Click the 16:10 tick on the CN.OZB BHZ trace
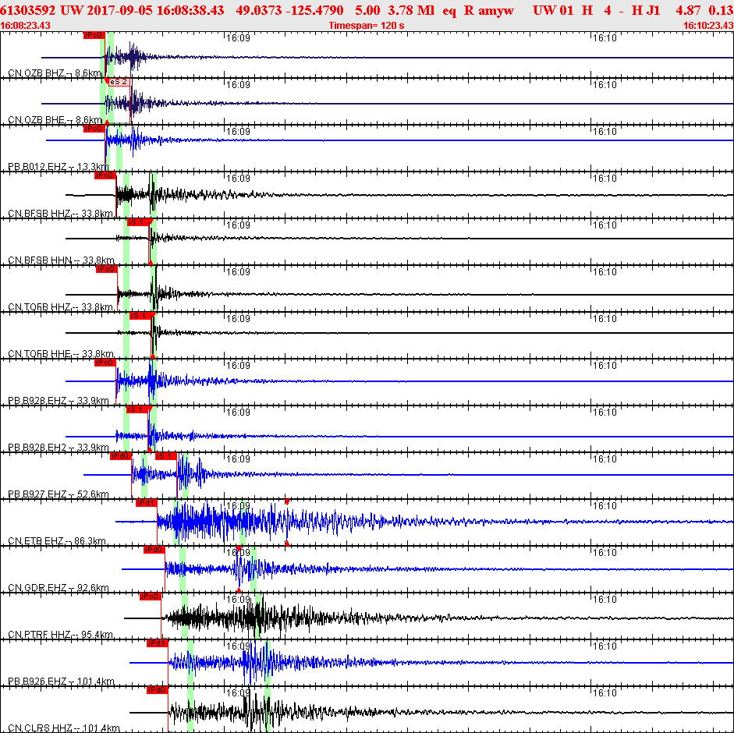The width and height of the screenshot is (734, 733). click(605, 38)
